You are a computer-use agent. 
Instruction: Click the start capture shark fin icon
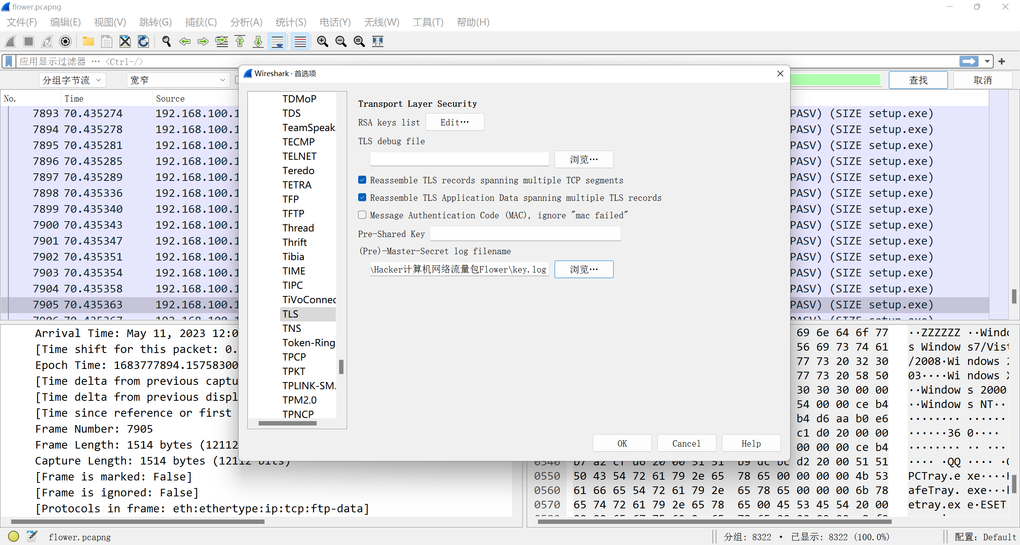[11, 41]
